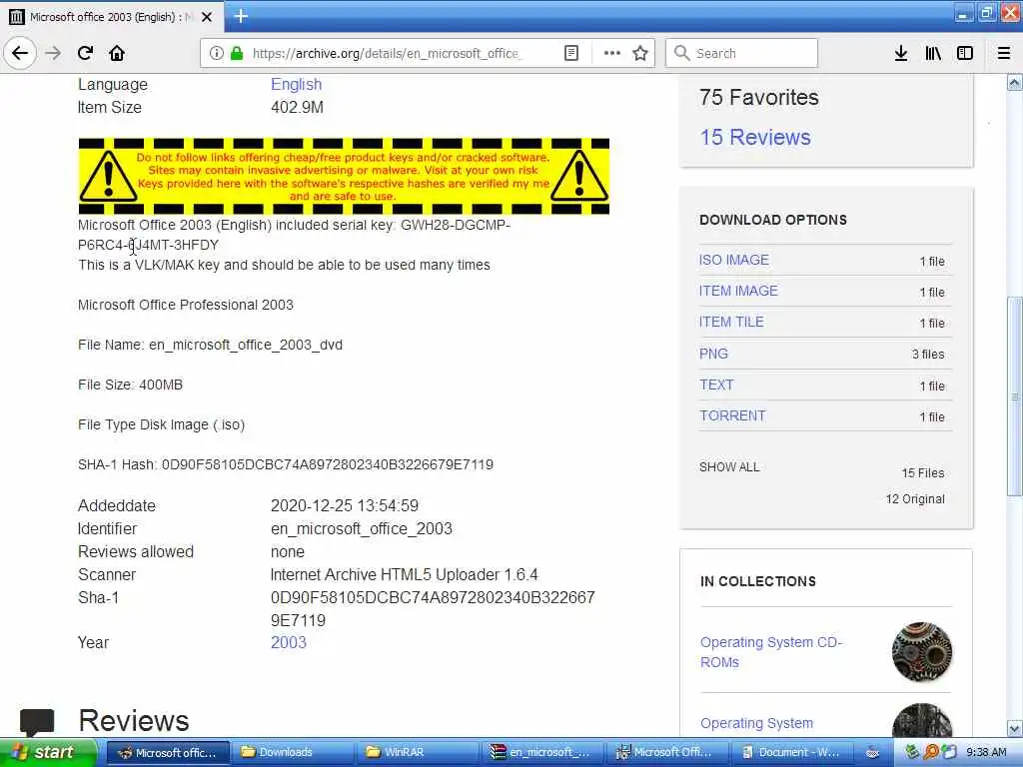Click the green secure connection padlock

tap(237, 53)
